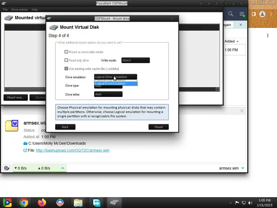Image resolution: width=277 pixels, height=208 pixels.
Task: Click the OSFMount title bar icon
Action: (4, 3)
